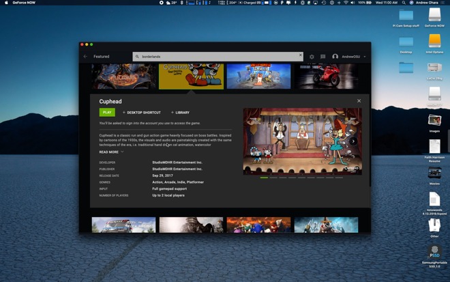Open the GeForce NOW application menu

tap(24, 3)
